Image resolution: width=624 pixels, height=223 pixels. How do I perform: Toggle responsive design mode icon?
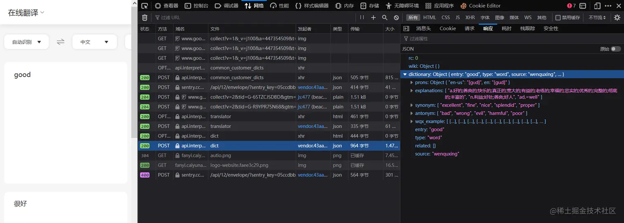597,6
